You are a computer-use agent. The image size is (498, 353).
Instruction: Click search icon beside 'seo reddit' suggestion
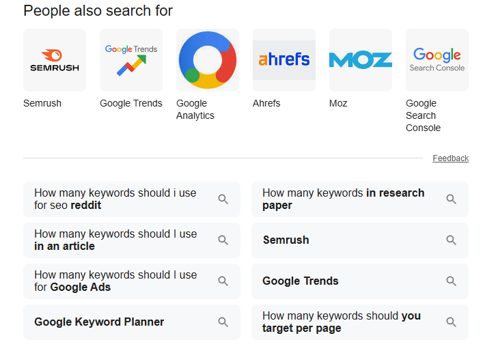coord(223,199)
